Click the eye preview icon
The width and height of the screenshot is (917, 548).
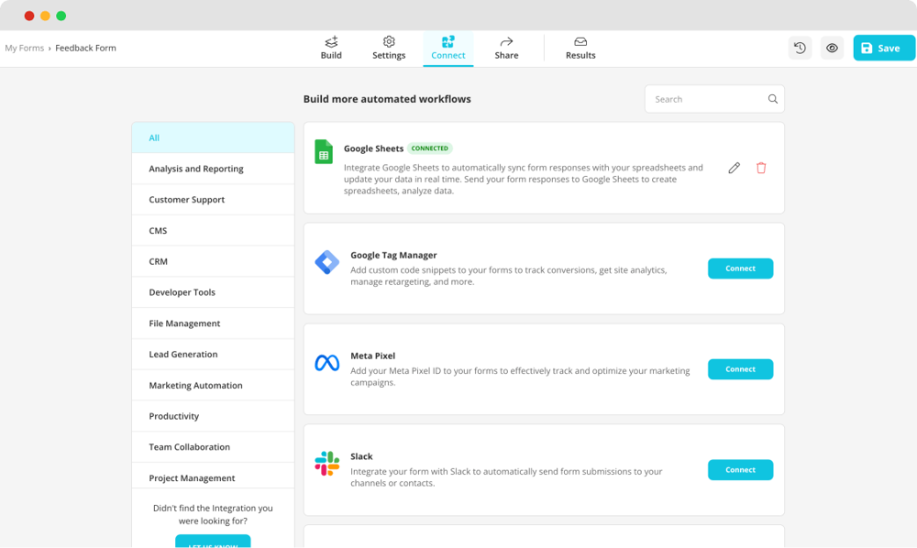tap(832, 49)
